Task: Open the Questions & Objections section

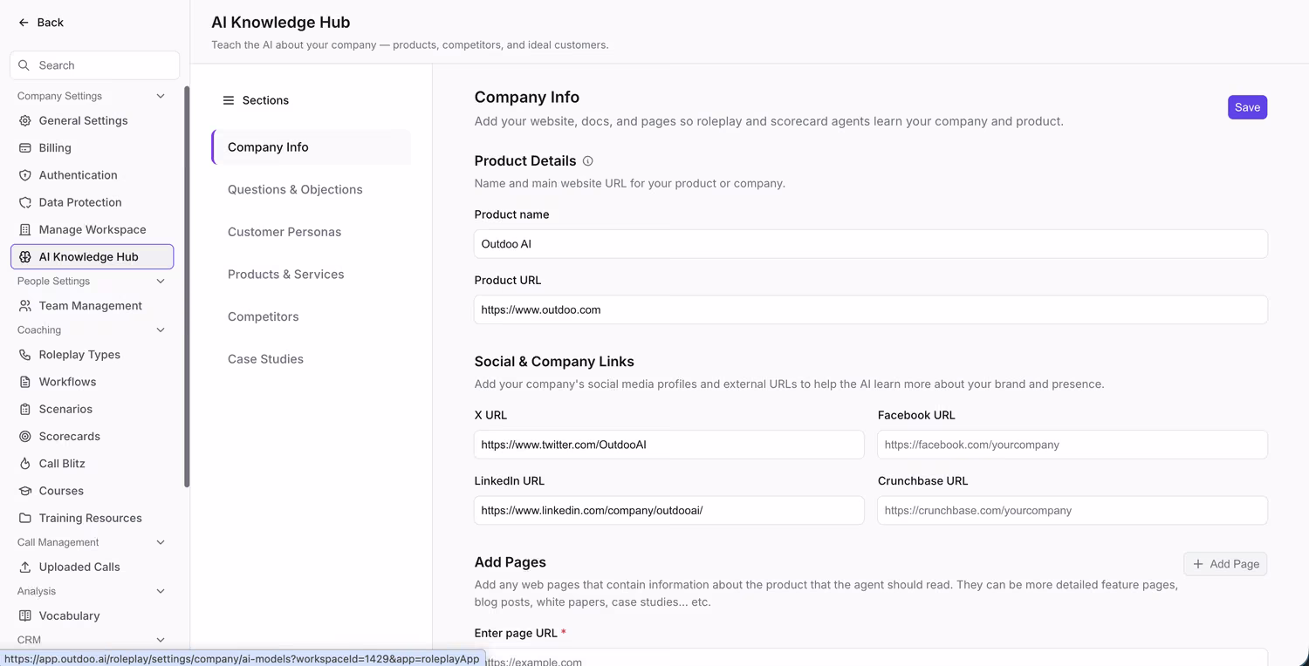Action: coord(311,189)
